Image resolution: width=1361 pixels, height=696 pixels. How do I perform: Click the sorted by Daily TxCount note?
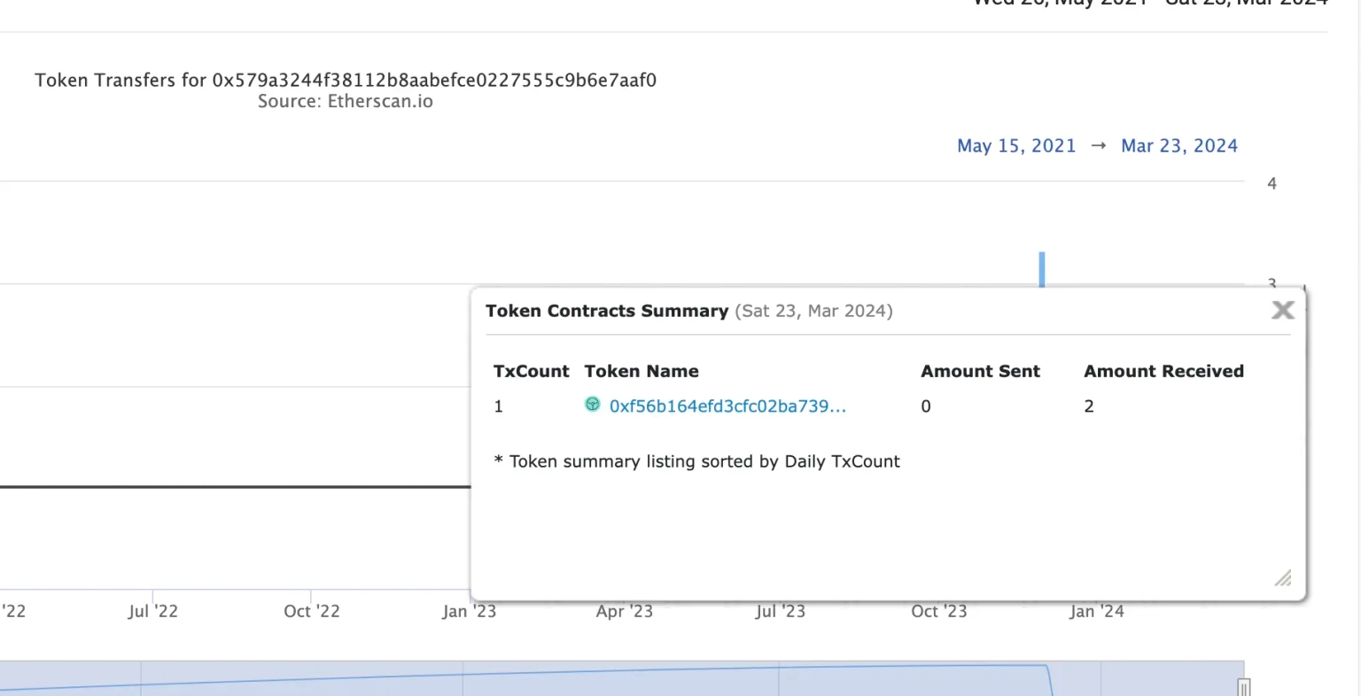pos(697,461)
